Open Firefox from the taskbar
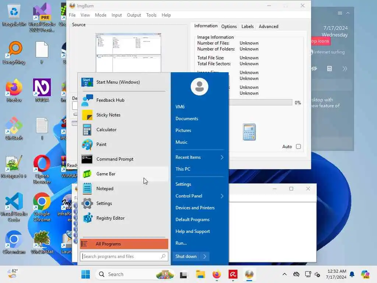 click(x=216, y=274)
